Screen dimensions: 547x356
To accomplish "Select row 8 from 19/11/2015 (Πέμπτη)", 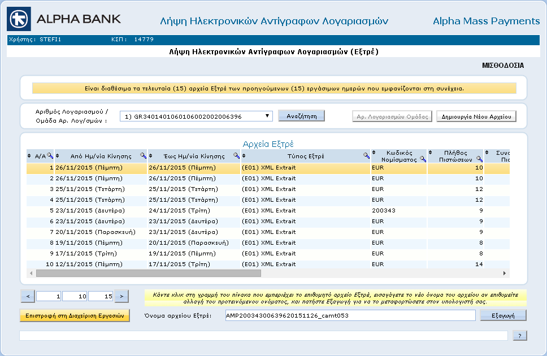I will pos(268,243).
